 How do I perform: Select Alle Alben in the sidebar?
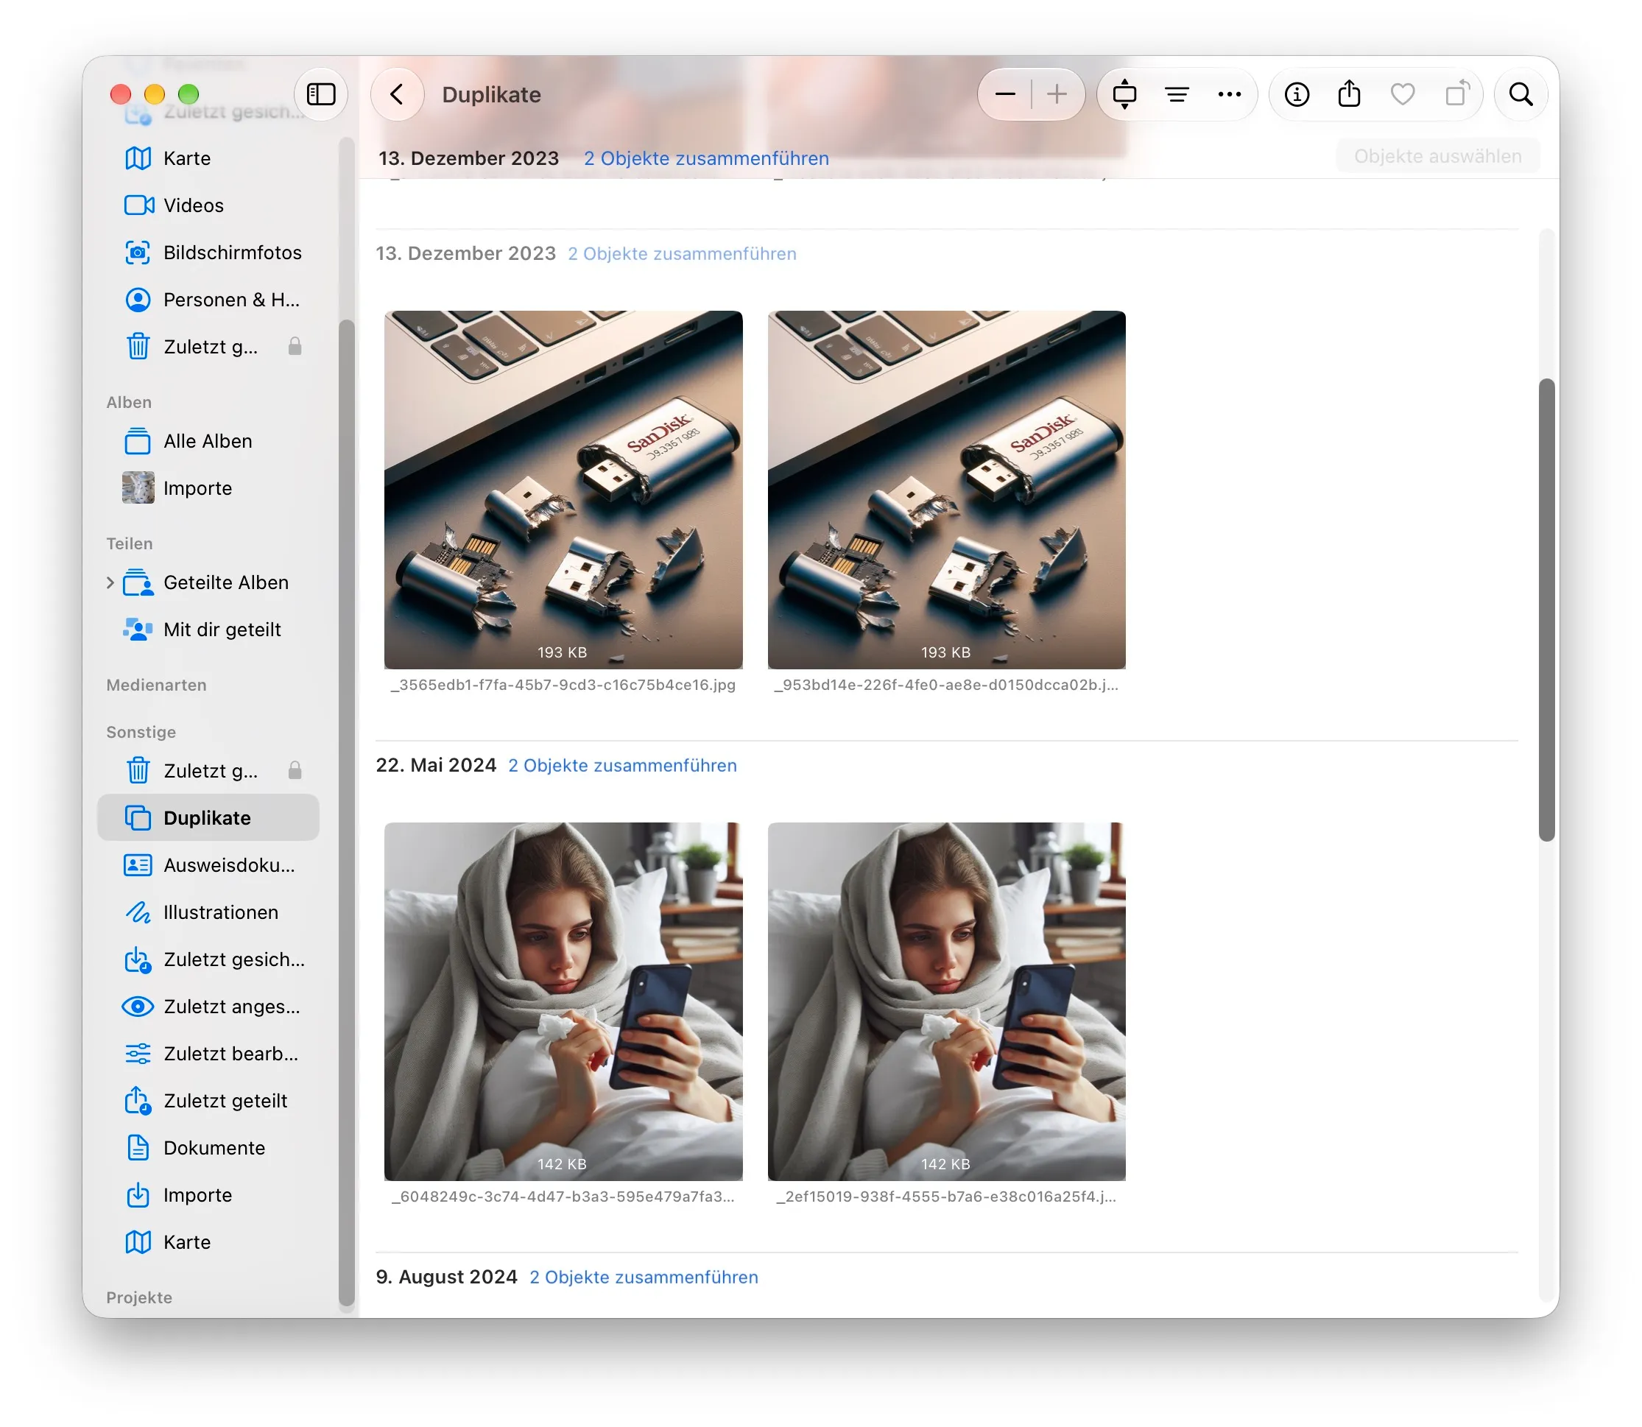click(208, 441)
